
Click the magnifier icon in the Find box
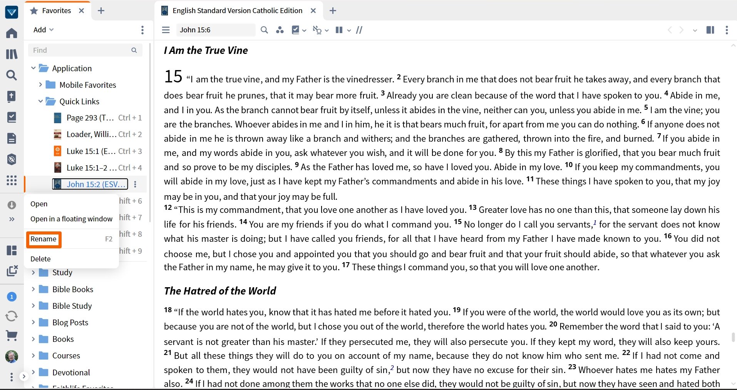[x=134, y=50]
